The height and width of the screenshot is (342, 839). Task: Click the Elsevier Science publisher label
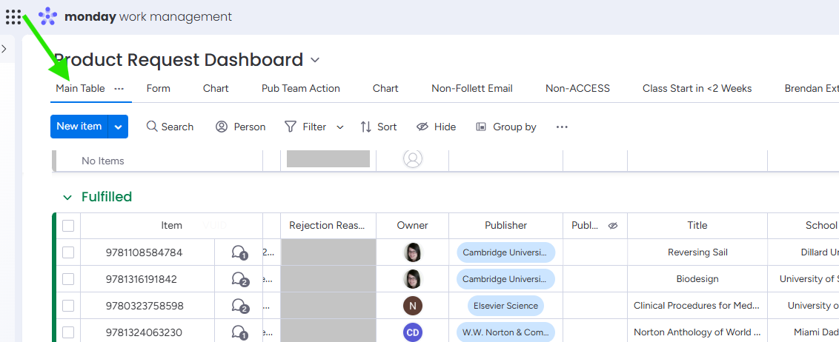point(505,306)
